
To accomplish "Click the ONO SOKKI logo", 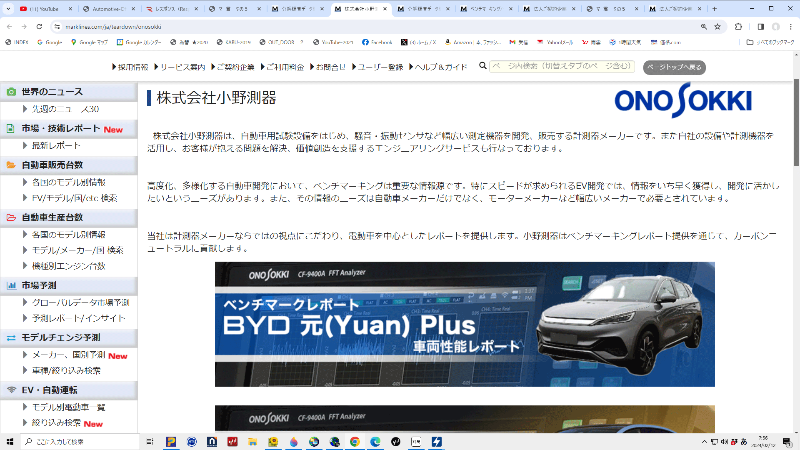I will click(683, 100).
